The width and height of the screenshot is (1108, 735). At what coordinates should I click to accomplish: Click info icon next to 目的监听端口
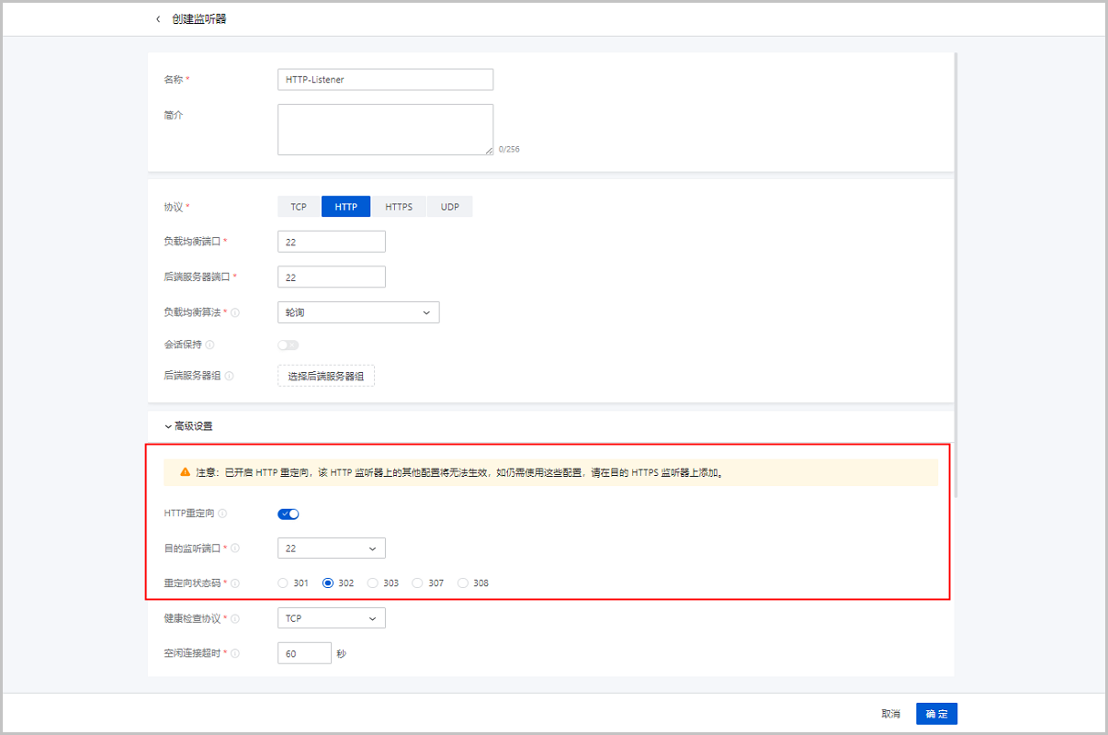[x=235, y=548]
